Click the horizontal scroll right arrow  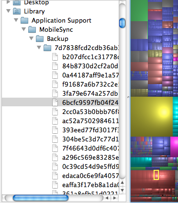(115, 198)
